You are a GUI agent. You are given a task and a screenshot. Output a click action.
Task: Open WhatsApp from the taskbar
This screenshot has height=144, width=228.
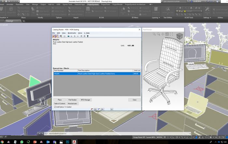click(22, 142)
